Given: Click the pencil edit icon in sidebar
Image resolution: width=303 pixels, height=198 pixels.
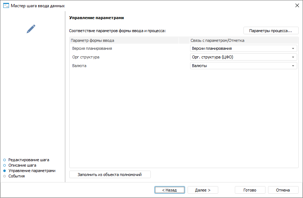Looking at the screenshot, I should point(31,29).
